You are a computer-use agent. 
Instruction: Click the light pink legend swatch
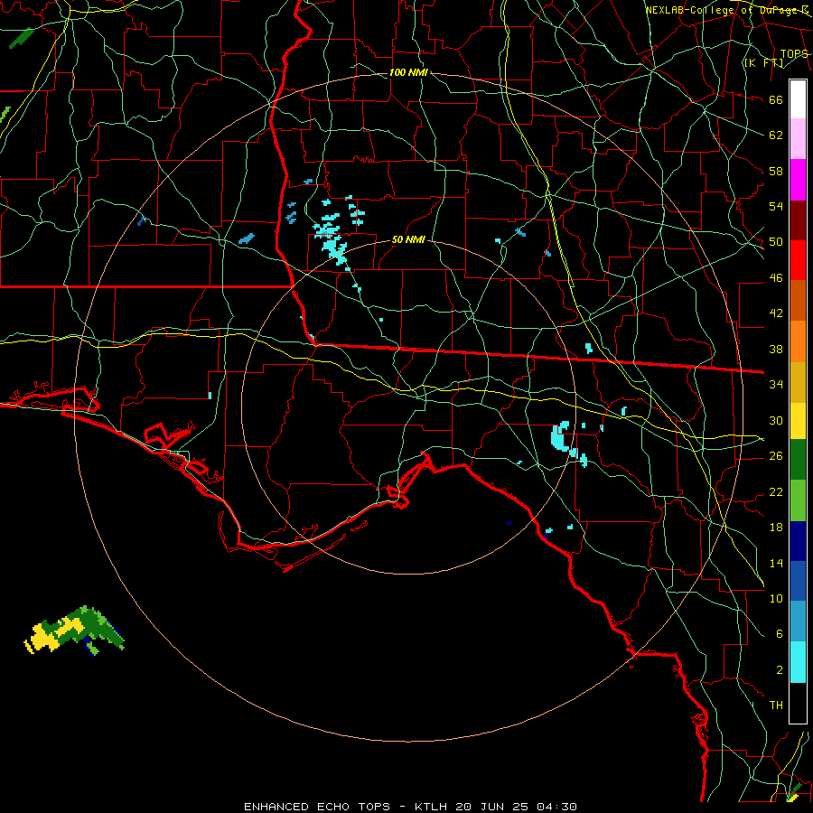click(798, 139)
